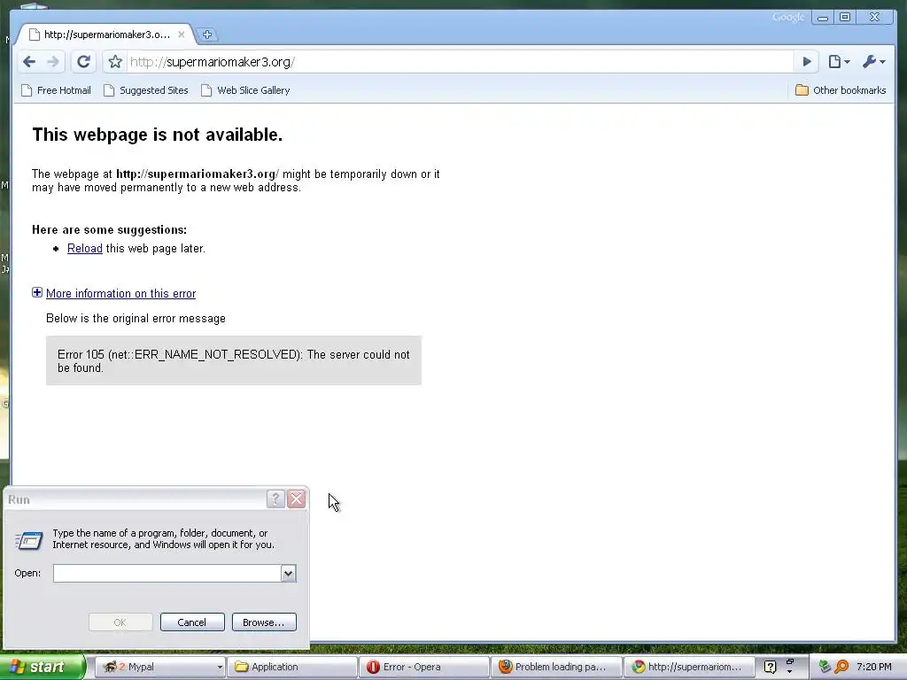Click the Run dialog help question button

click(275, 499)
